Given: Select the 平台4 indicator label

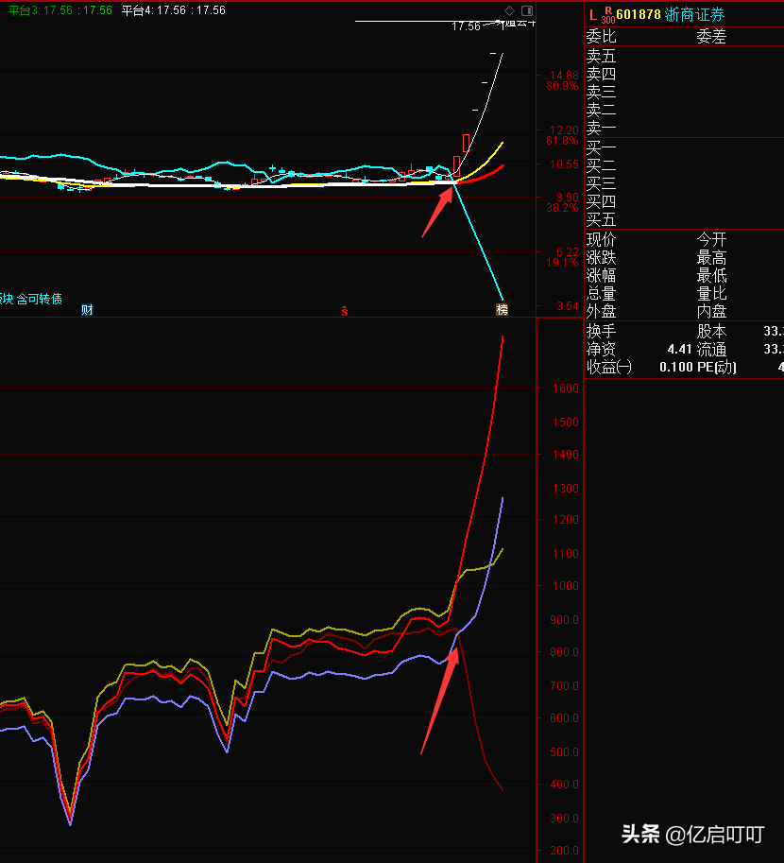Looking at the screenshot, I should pyautogui.click(x=138, y=10).
